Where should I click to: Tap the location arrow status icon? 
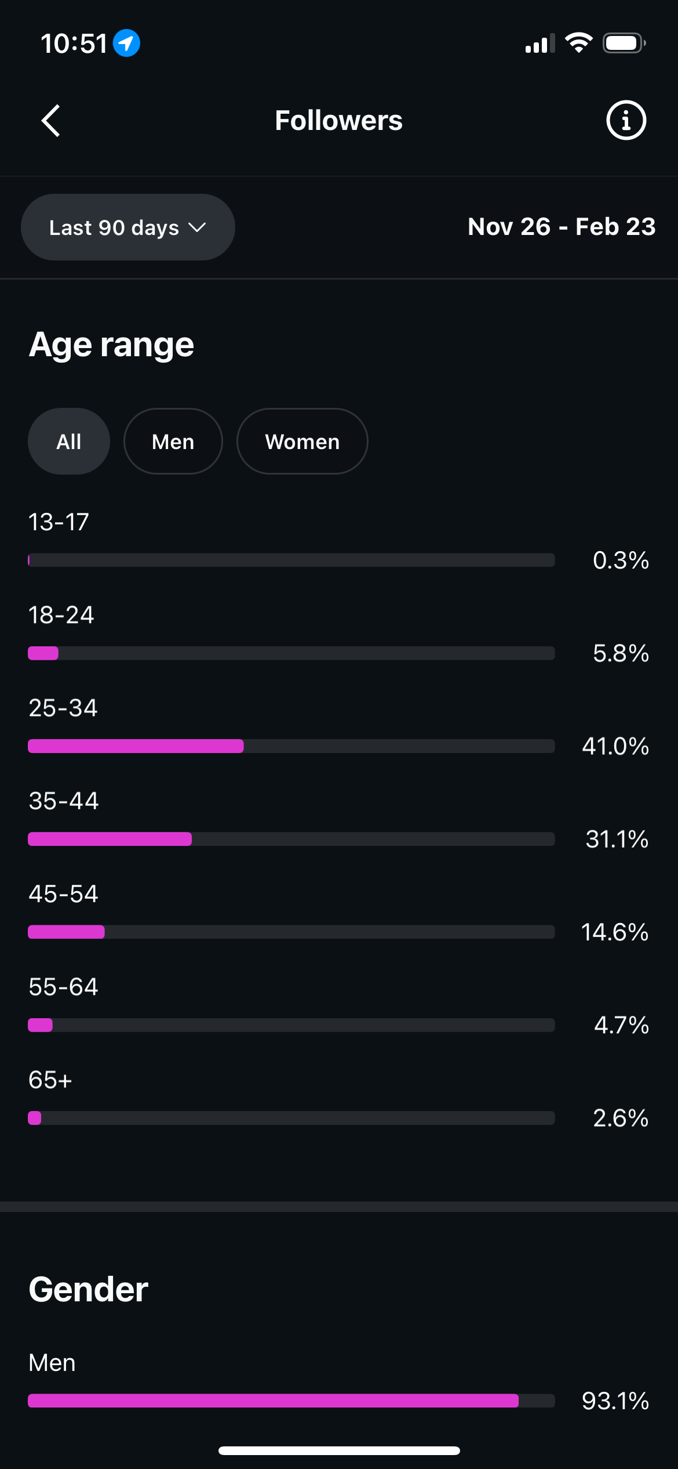[x=126, y=43]
